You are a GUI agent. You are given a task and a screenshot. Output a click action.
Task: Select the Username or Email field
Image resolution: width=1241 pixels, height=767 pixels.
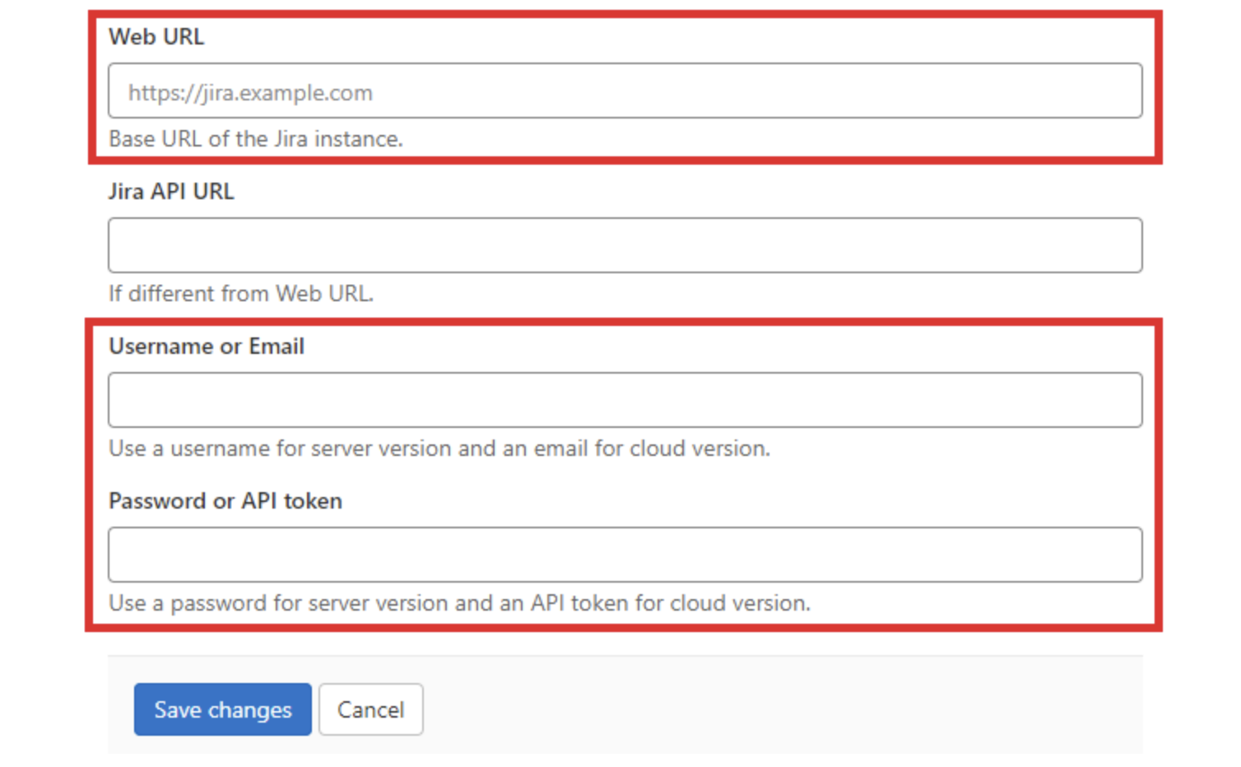point(625,400)
